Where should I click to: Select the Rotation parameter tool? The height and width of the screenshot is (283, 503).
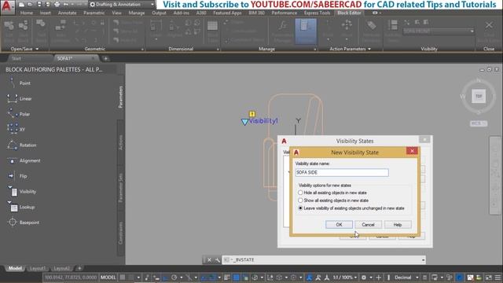(22, 145)
